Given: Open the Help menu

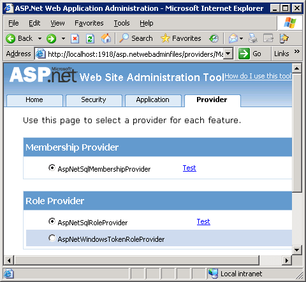Looking at the screenshot, I should [146, 23].
